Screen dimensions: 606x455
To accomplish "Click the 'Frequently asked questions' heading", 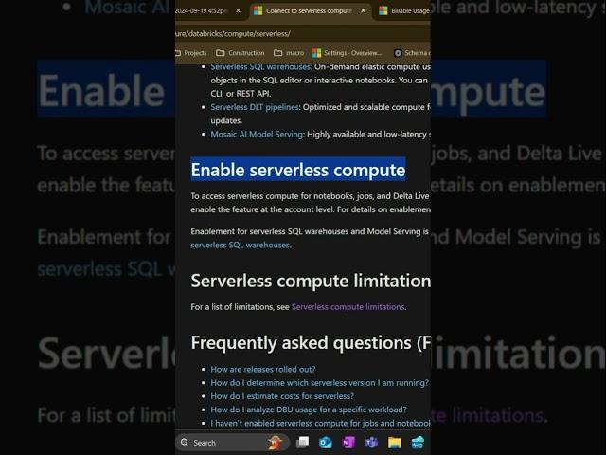I will pyautogui.click(x=311, y=343).
